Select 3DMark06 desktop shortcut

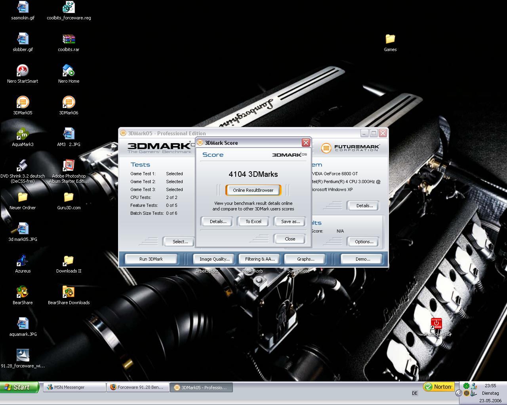(69, 106)
